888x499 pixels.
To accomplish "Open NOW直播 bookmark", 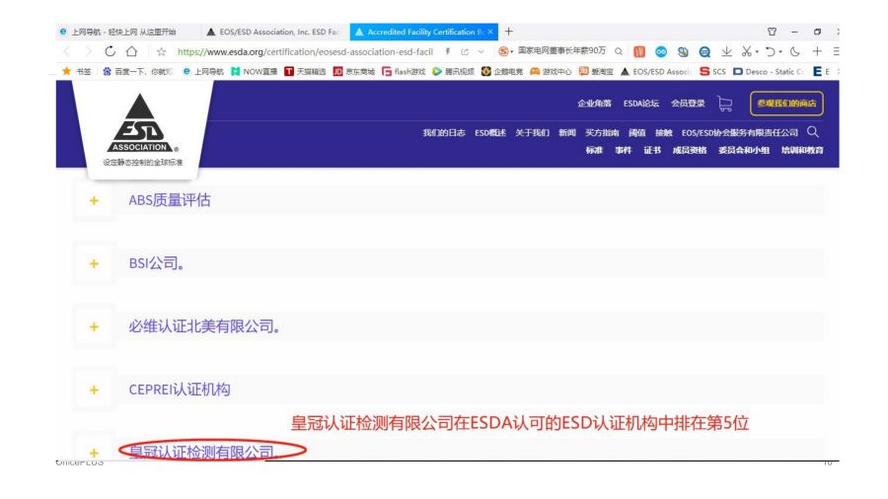I will click(255, 71).
